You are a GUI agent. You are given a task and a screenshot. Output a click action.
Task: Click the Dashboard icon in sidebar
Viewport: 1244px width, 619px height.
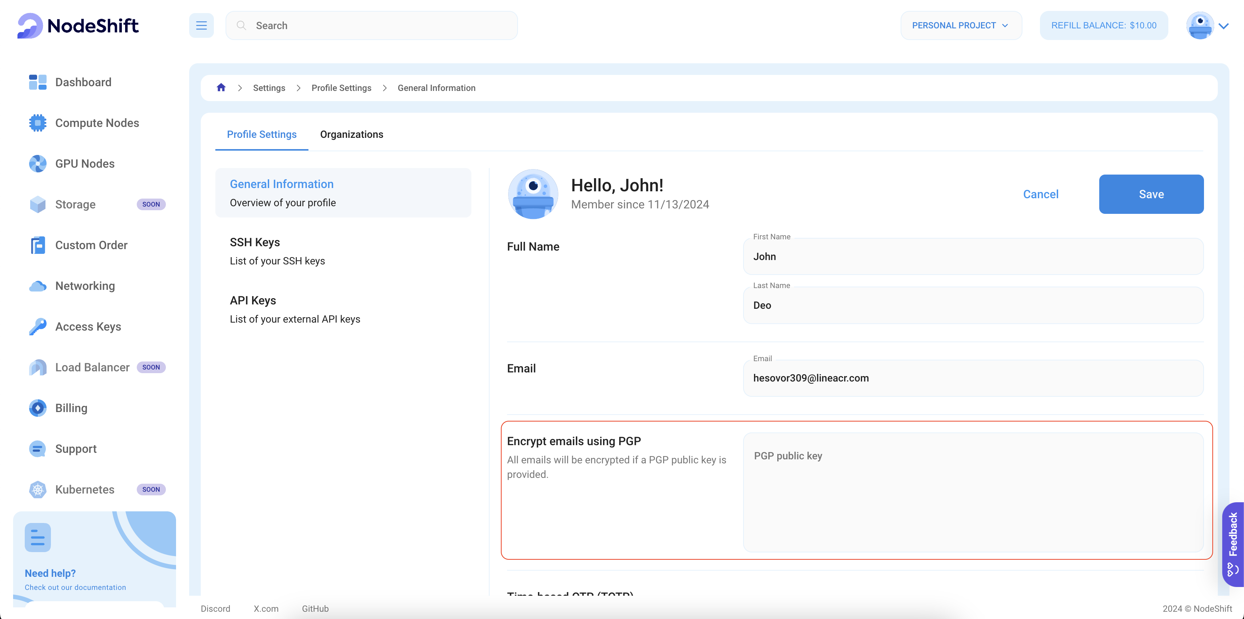click(37, 82)
